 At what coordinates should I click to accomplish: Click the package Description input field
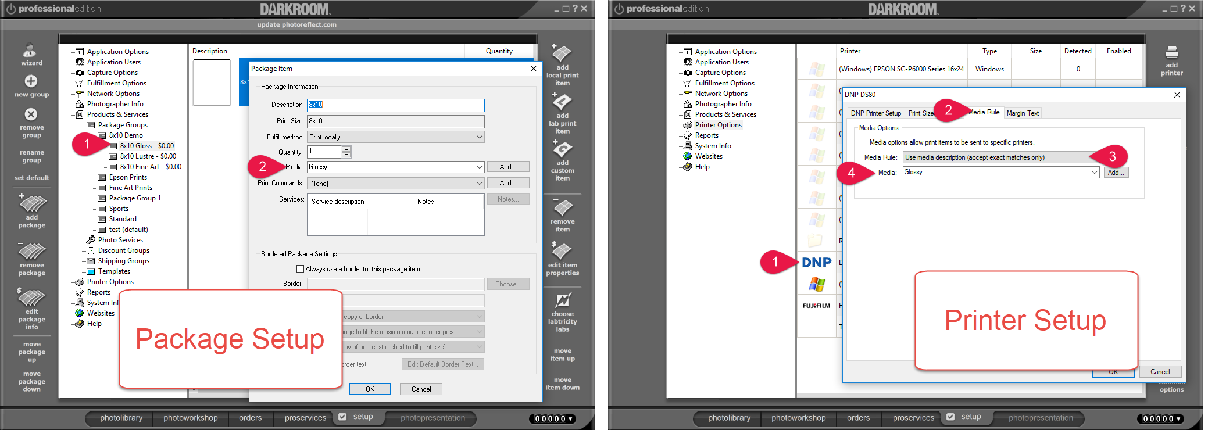(396, 105)
